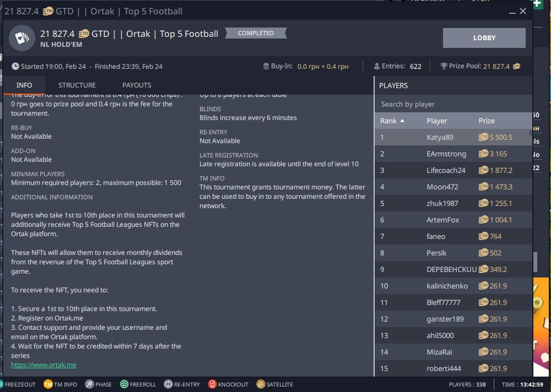The width and height of the screenshot is (551, 392).
Task: Click TM coin icon after Prize Pool amount
Action: point(516,66)
